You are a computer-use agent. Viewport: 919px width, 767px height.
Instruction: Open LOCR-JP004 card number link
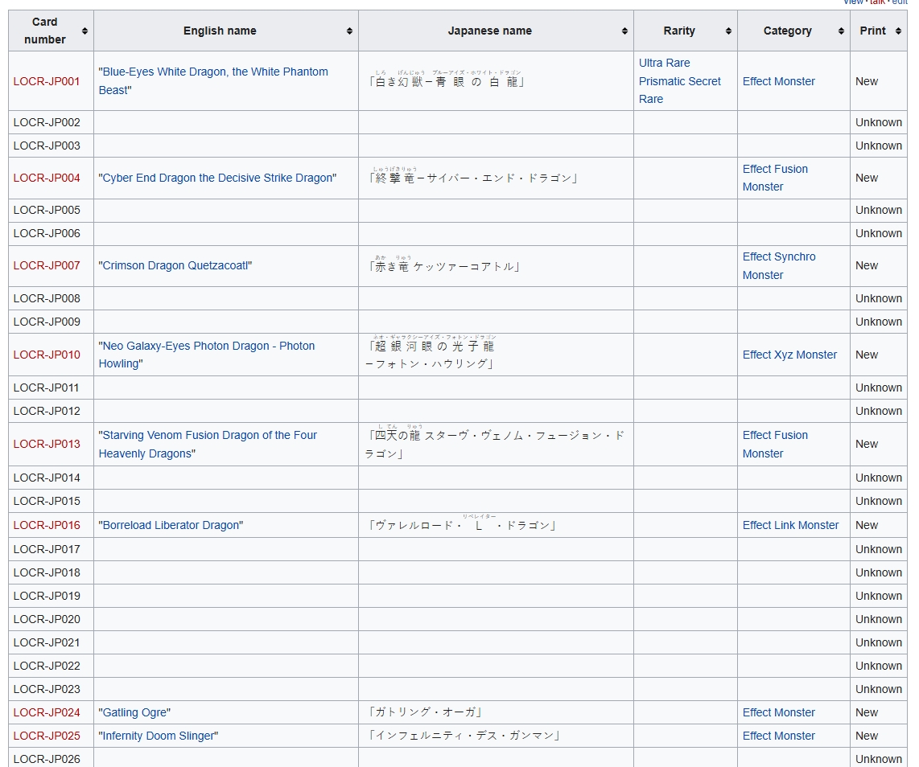pyautogui.click(x=47, y=178)
